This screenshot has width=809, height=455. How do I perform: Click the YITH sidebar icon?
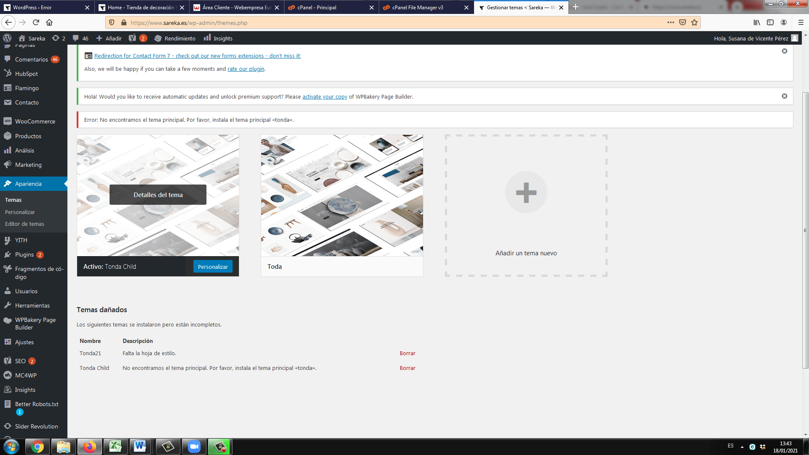pos(8,240)
